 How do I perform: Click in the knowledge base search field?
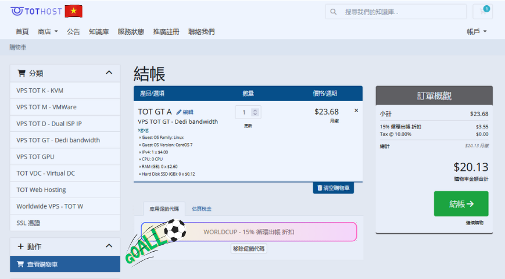click(396, 12)
